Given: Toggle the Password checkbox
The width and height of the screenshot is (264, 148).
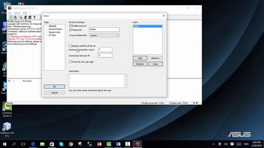Looking at the screenshot, I should point(71,30).
